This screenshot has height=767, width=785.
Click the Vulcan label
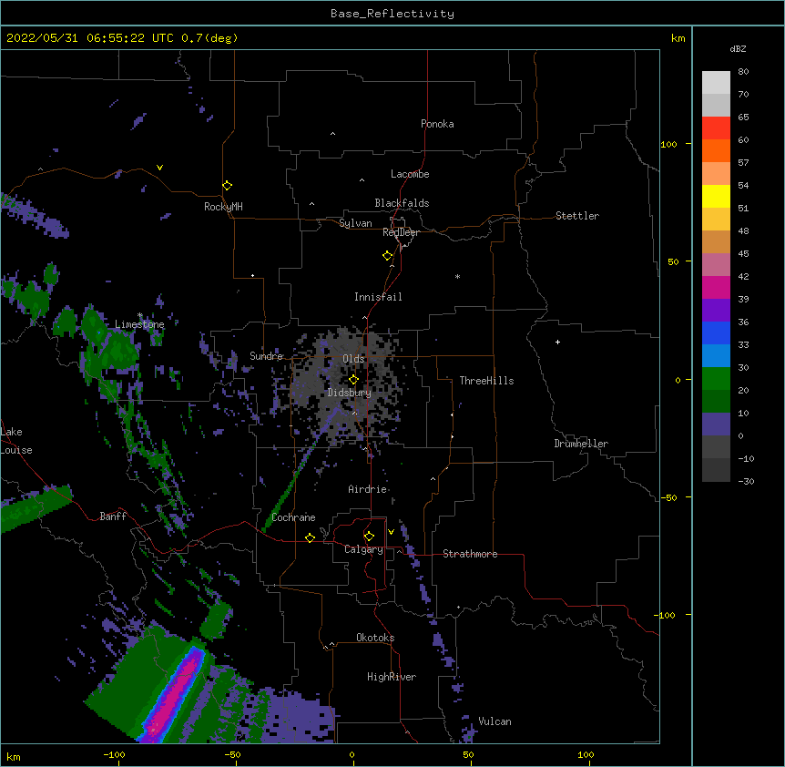click(x=494, y=721)
